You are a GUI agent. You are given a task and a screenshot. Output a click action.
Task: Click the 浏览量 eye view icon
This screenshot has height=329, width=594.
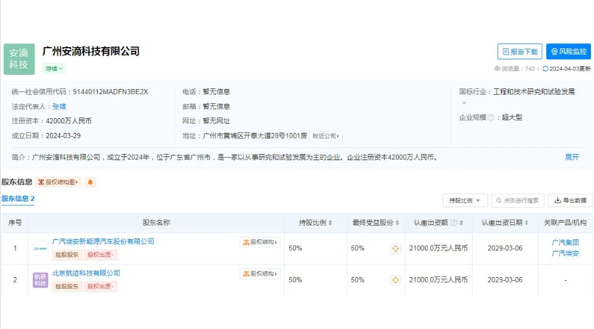click(x=497, y=69)
